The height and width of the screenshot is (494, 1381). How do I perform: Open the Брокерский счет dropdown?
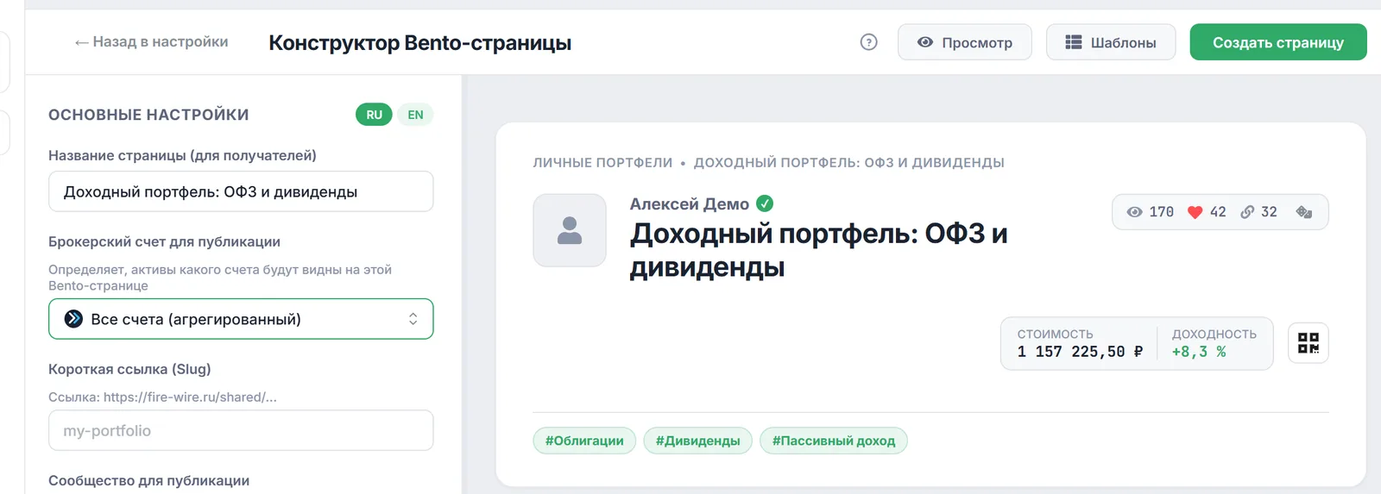coord(241,319)
